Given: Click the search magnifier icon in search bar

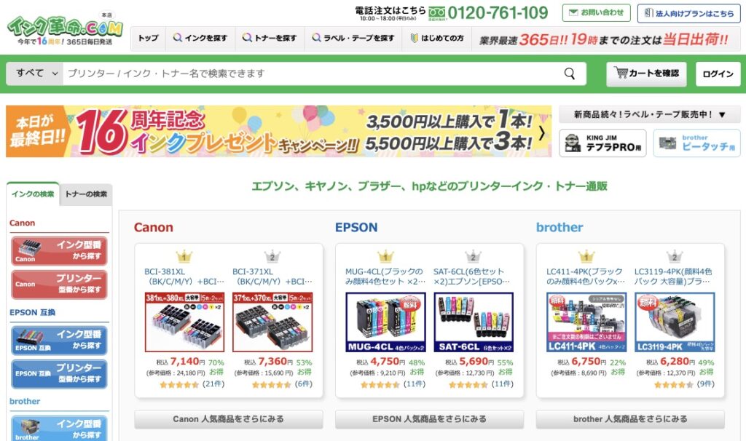Looking at the screenshot, I should 570,73.
